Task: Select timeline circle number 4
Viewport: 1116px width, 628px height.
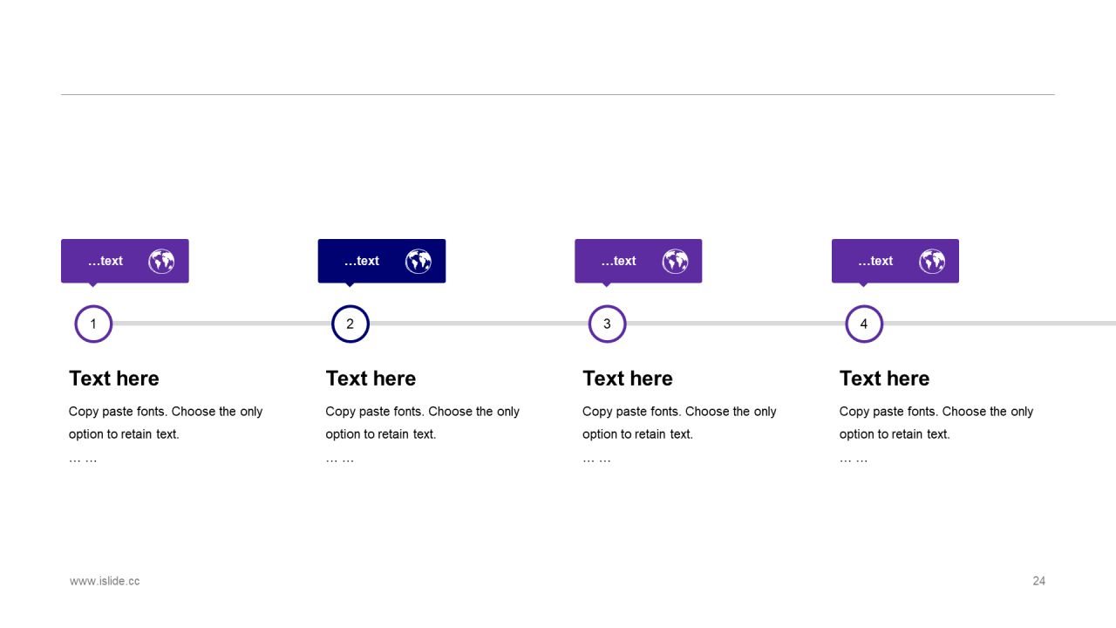Action: [864, 324]
